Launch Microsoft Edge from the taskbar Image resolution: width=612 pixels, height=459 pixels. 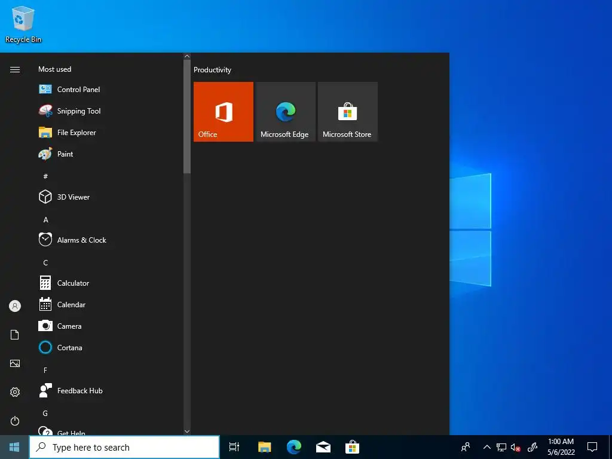coord(294,447)
